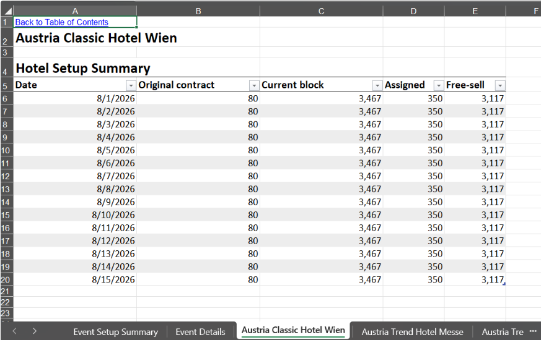Click the Hotel Setup Summary heading cell

83,68
